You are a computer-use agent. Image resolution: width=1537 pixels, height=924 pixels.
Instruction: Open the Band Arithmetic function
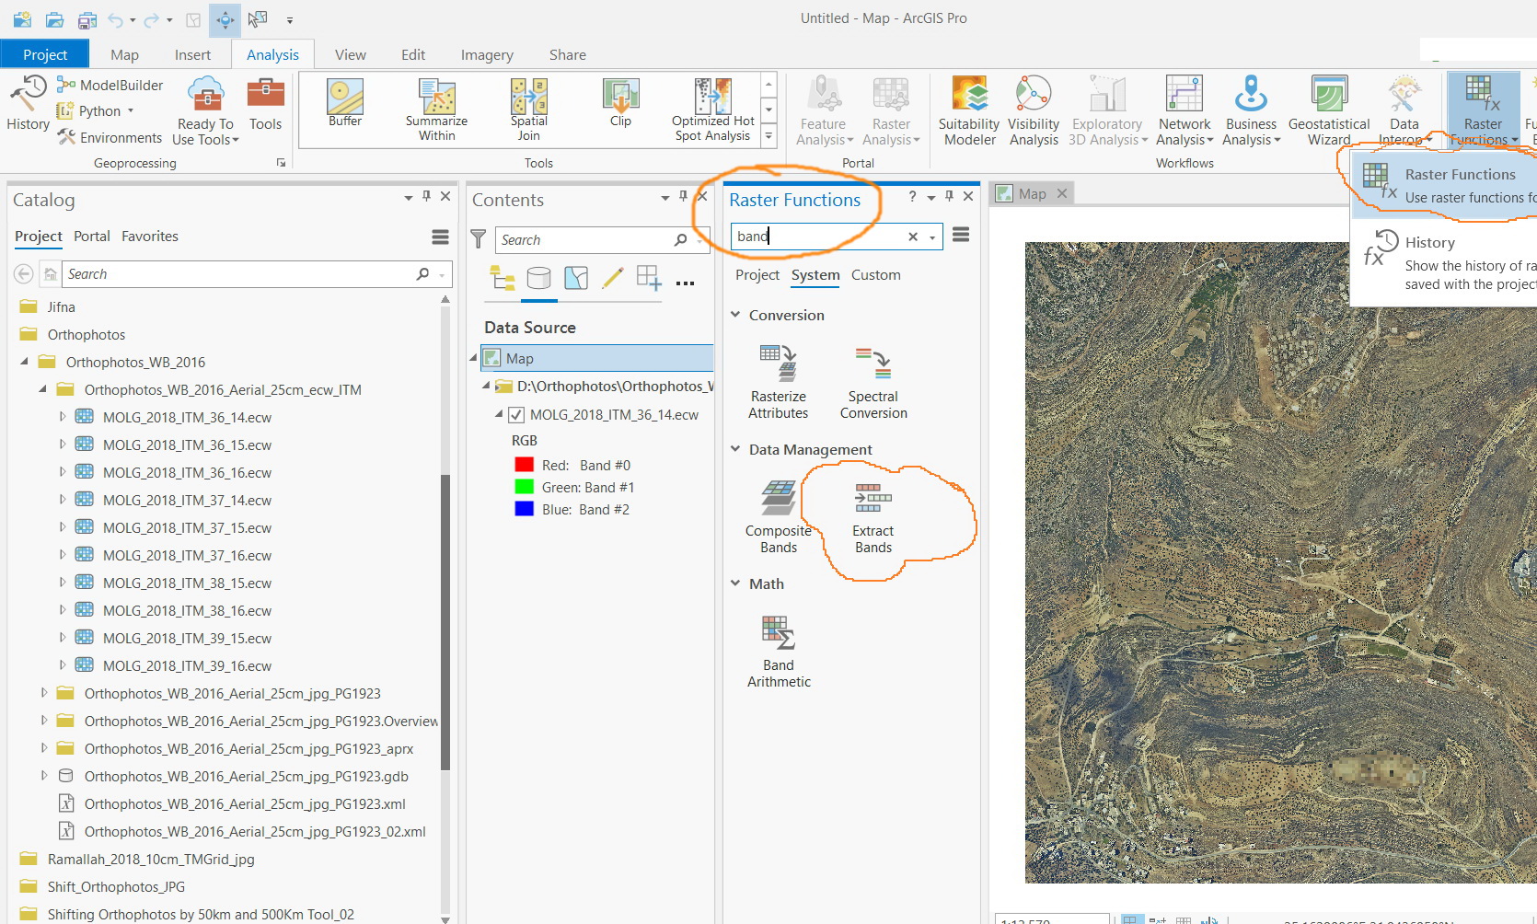(x=779, y=652)
